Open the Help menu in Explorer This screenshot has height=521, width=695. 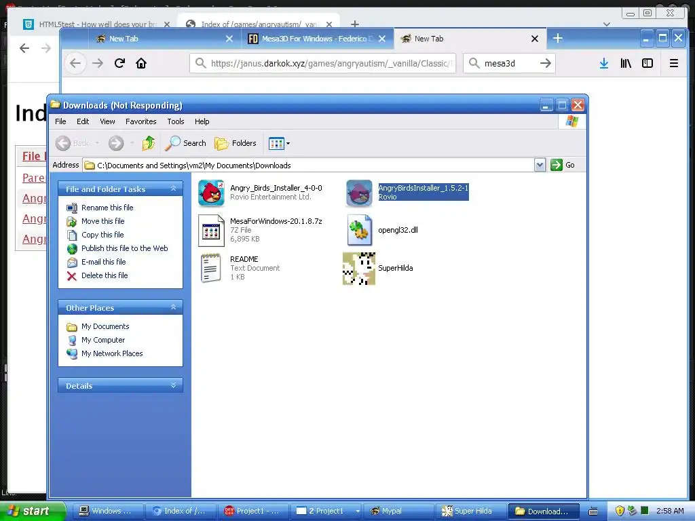coord(202,121)
